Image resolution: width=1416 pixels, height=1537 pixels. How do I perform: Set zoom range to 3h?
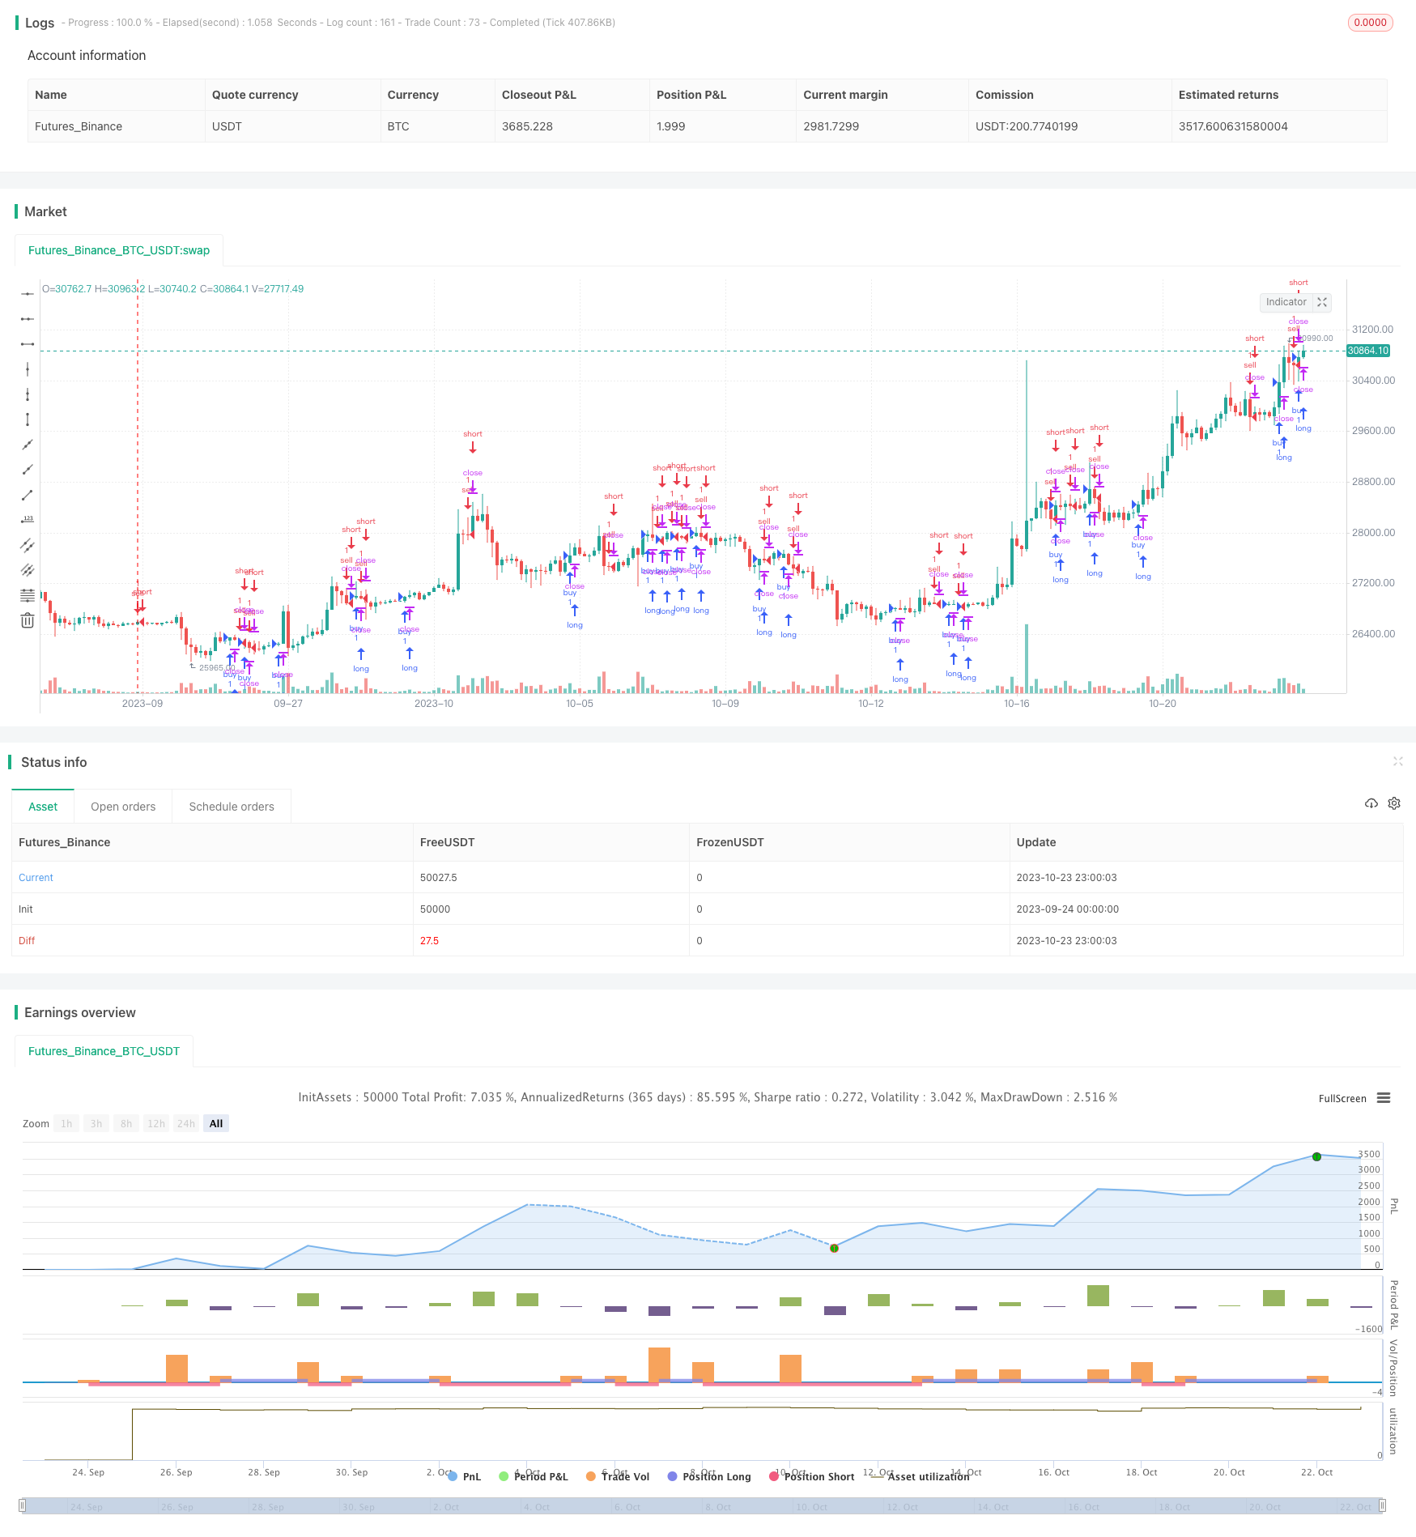pos(96,1123)
